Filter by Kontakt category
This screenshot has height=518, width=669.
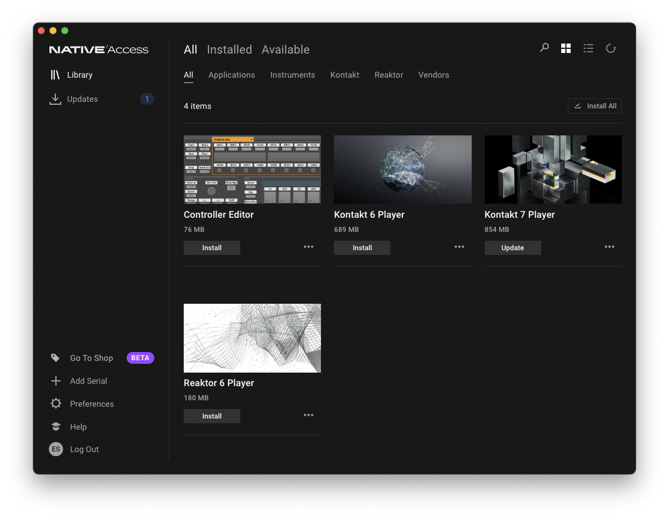pyautogui.click(x=345, y=75)
